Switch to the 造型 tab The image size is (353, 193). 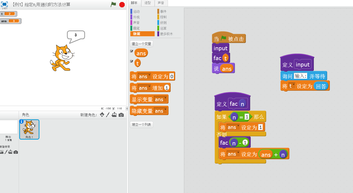coord(147,3)
